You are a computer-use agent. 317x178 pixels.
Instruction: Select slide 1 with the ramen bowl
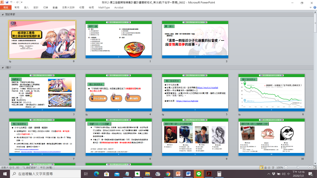pyautogui.click(x=119, y=40)
